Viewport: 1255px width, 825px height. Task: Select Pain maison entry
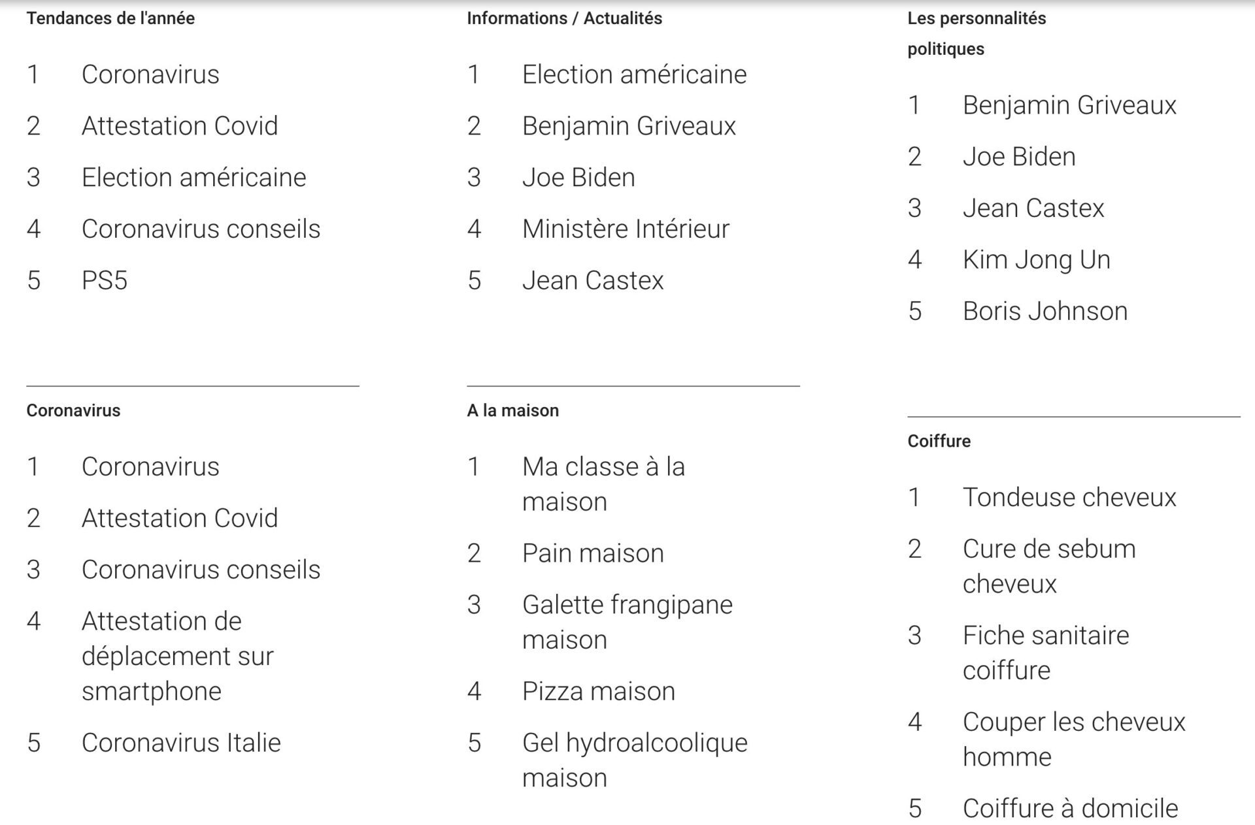point(592,553)
